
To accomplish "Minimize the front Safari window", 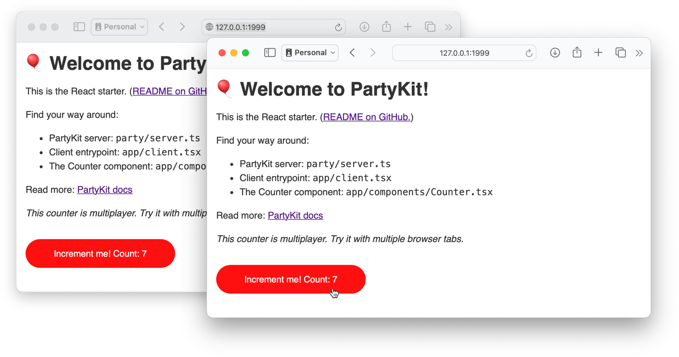I will pyautogui.click(x=234, y=53).
